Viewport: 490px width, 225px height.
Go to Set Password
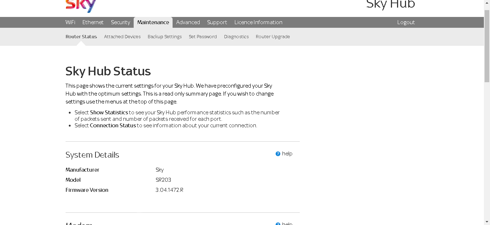[x=202, y=36]
